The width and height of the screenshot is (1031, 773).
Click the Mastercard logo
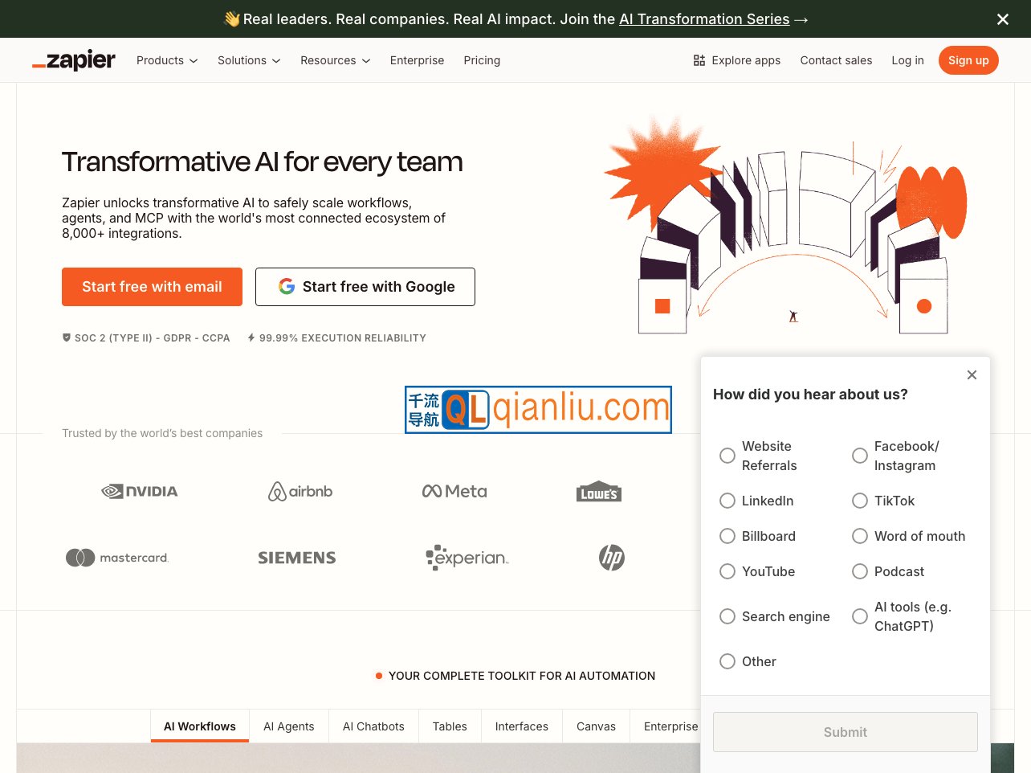tap(117, 558)
